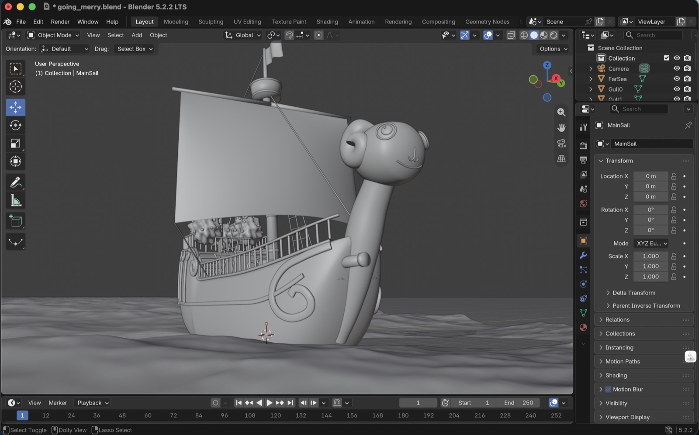Open the Material properties tab
Image resolution: width=699 pixels, height=435 pixels.
(583, 327)
